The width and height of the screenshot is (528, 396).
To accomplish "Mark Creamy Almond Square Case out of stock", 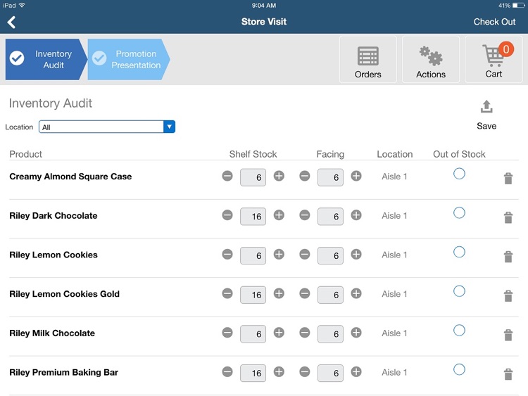I will point(459,174).
